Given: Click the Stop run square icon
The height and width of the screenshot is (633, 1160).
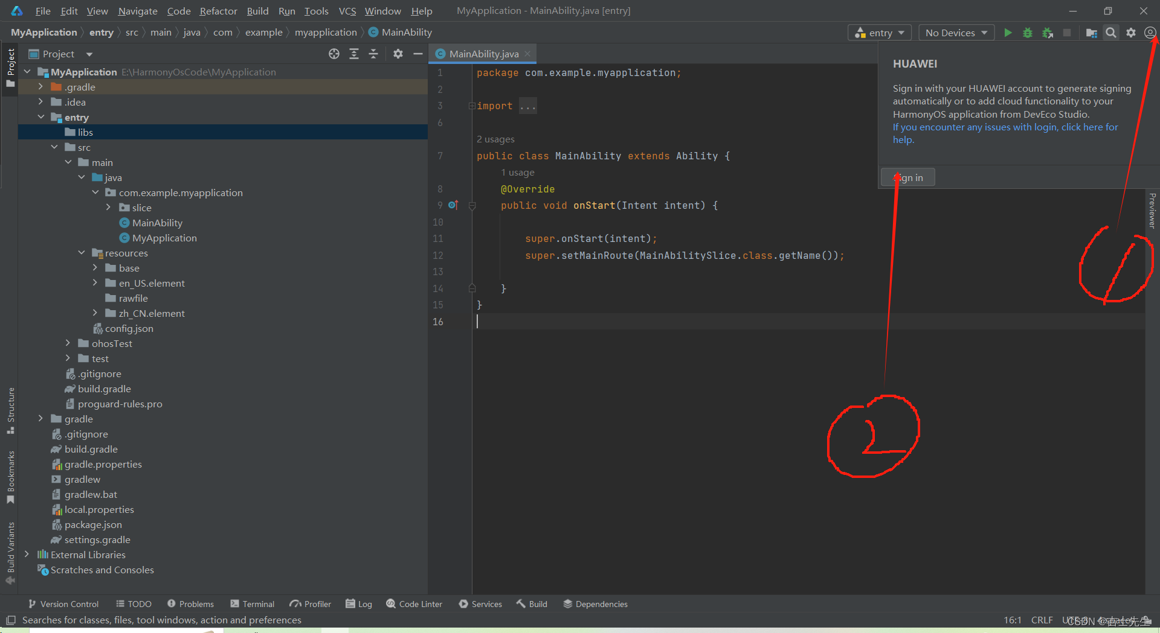Looking at the screenshot, I should click(1067, 33).
